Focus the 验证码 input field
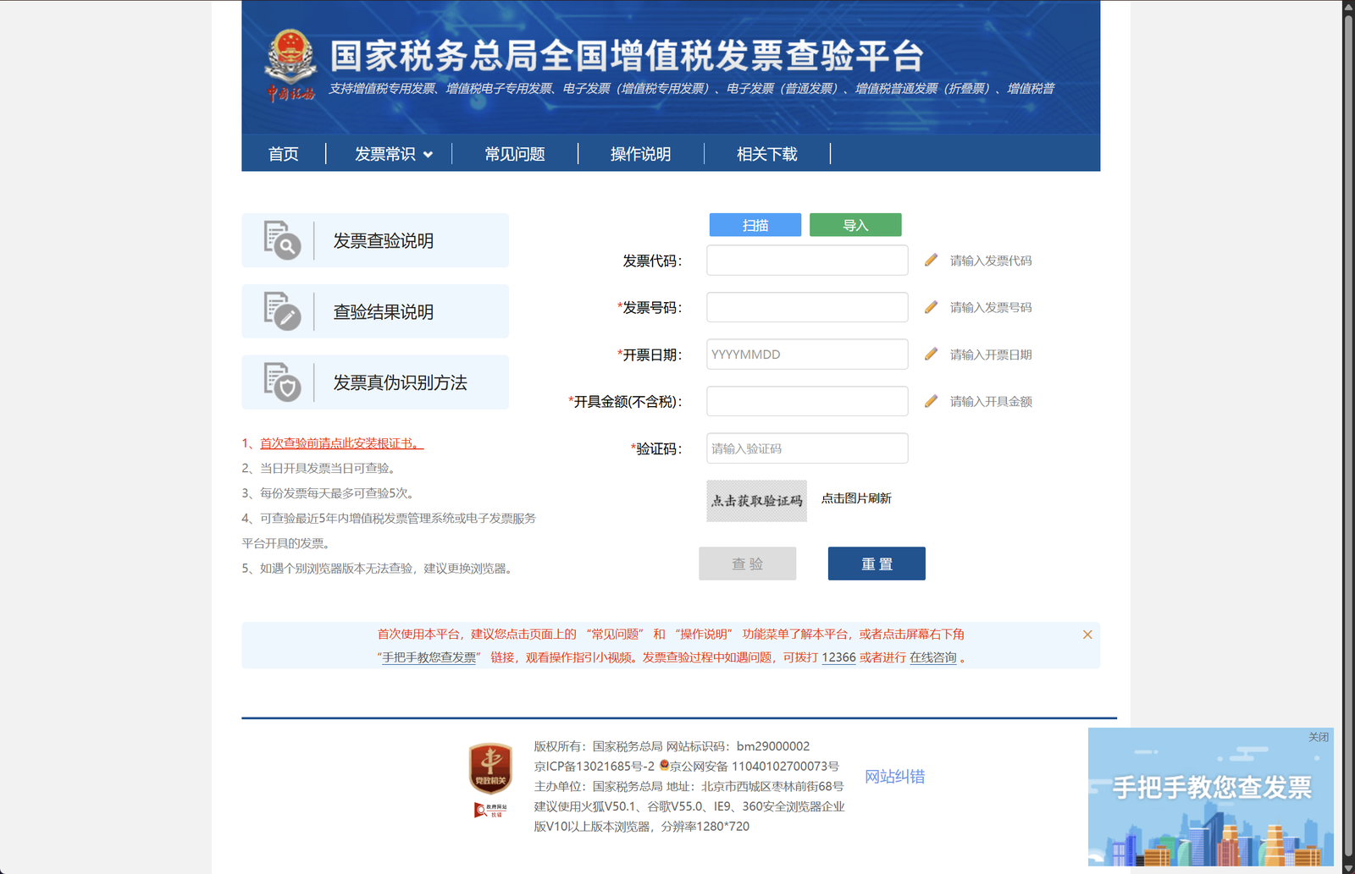The height and width of the screenshot is (874, 1355). [x=807, y=448]
